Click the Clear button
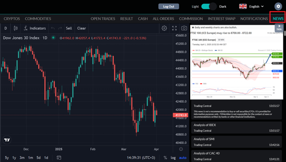The image size is (286, 162). tap(81, 28)
